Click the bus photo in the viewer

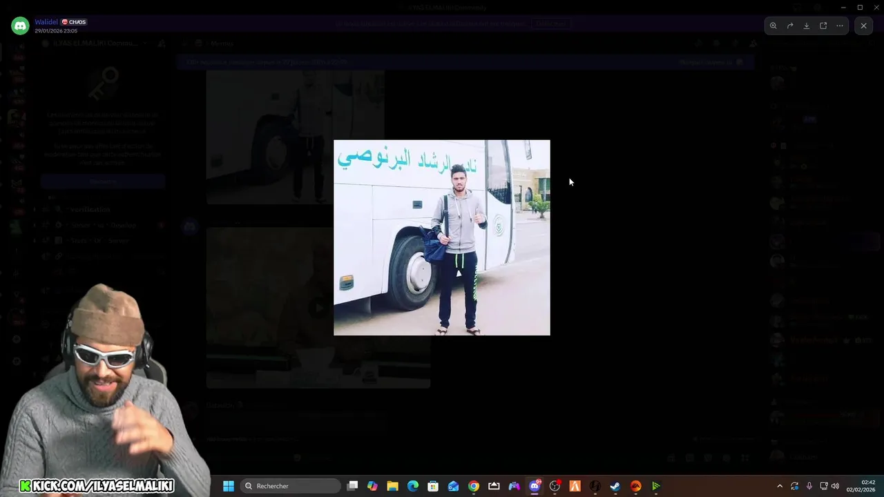point(442,237)
